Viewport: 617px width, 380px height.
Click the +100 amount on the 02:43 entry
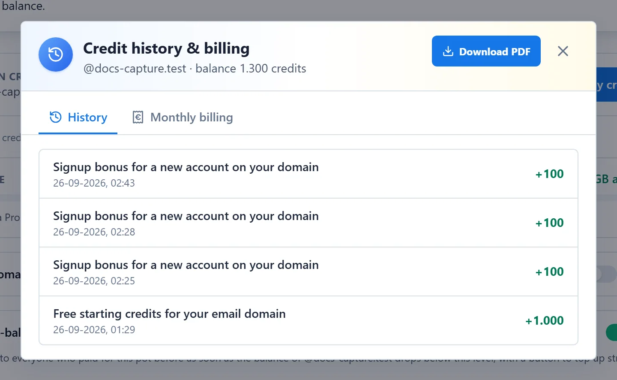click(x=550, y=174)
